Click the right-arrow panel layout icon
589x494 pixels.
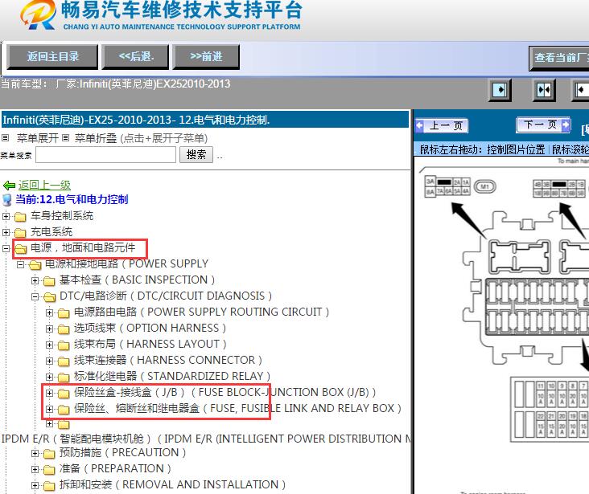click(x=500, y=90)
